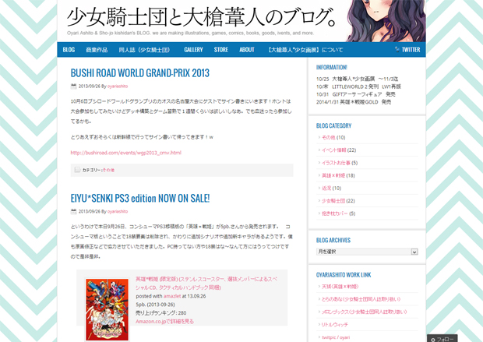Click Amazon.co.jpで詳細を見る link
Screen dimensions: 483x342
(165, 322)
